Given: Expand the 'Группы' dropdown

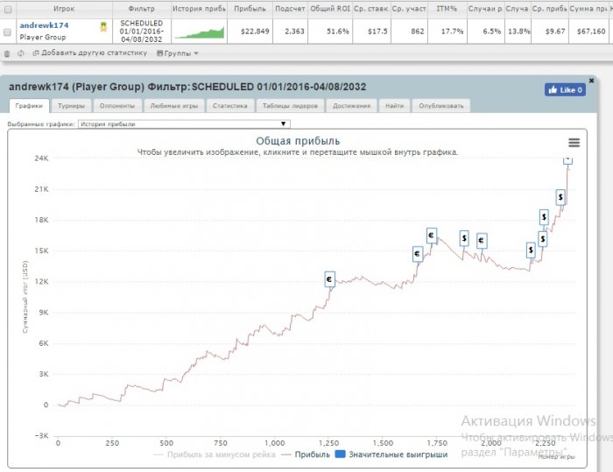Looking at the screenshot, I should (x=176, y=53).
